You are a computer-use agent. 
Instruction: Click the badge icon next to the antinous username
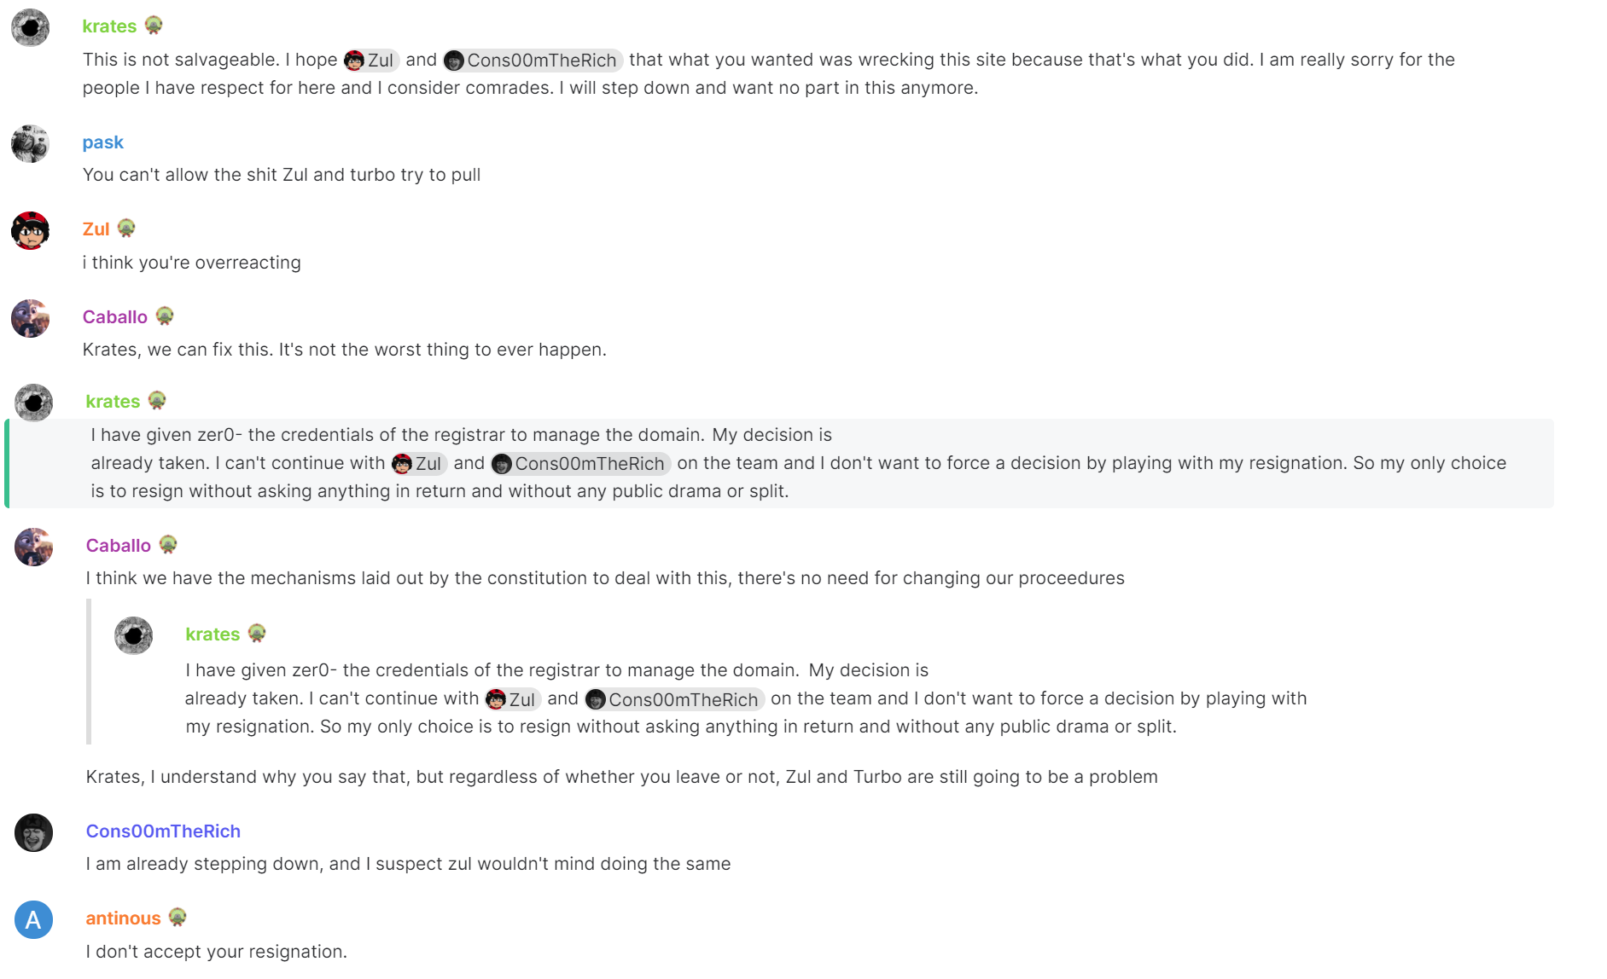[178, 918]
